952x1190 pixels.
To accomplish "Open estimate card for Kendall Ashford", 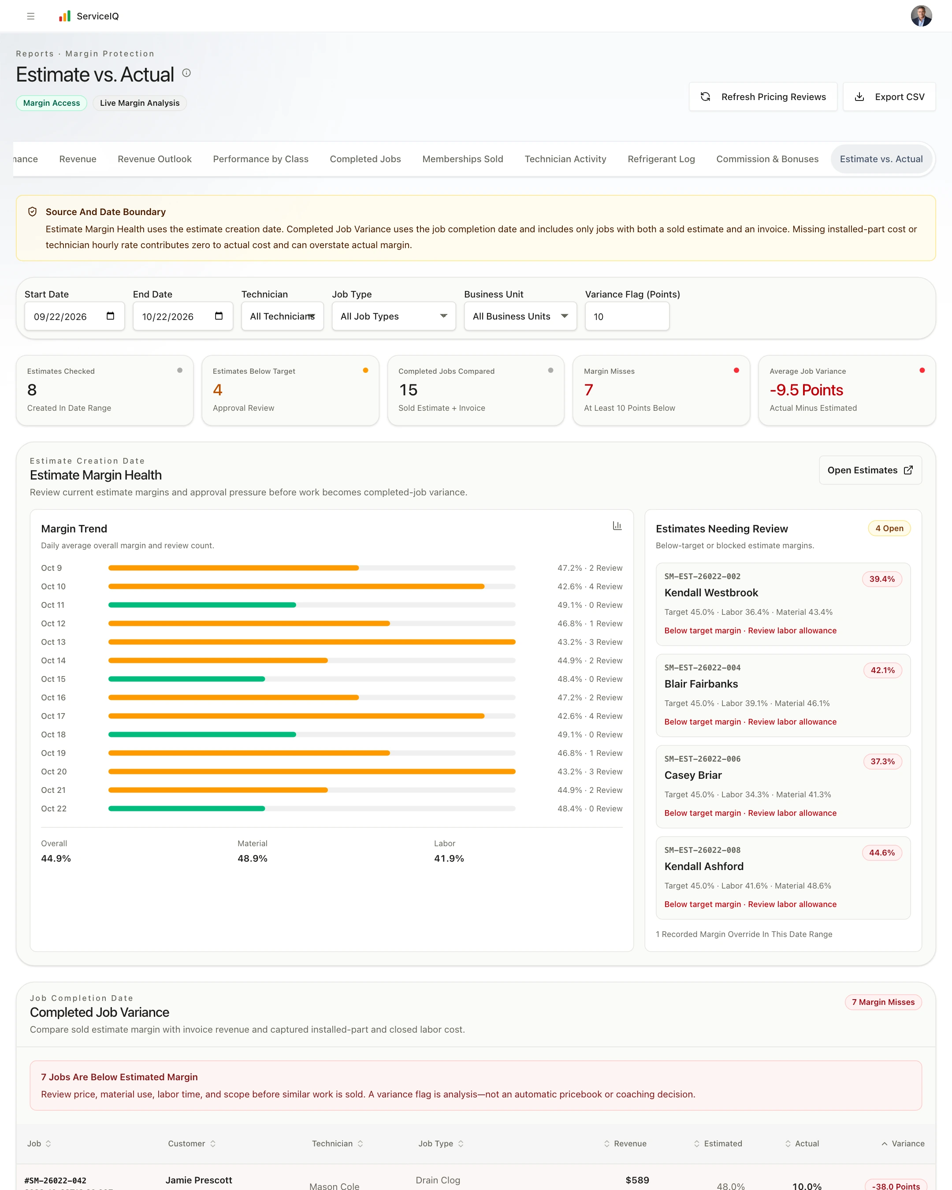I will click(783, 878).
